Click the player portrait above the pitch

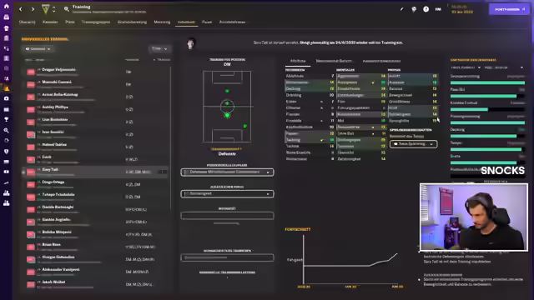[191, 43]
